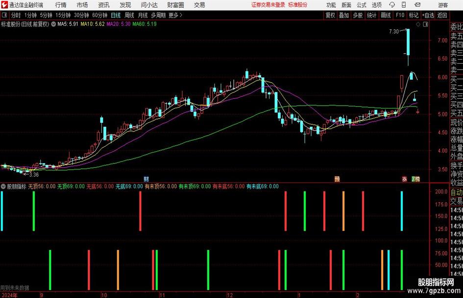Click the diamond icon at the chart's top right
Viewport: 463px width, 298px height.
click(x=418, y=24)
